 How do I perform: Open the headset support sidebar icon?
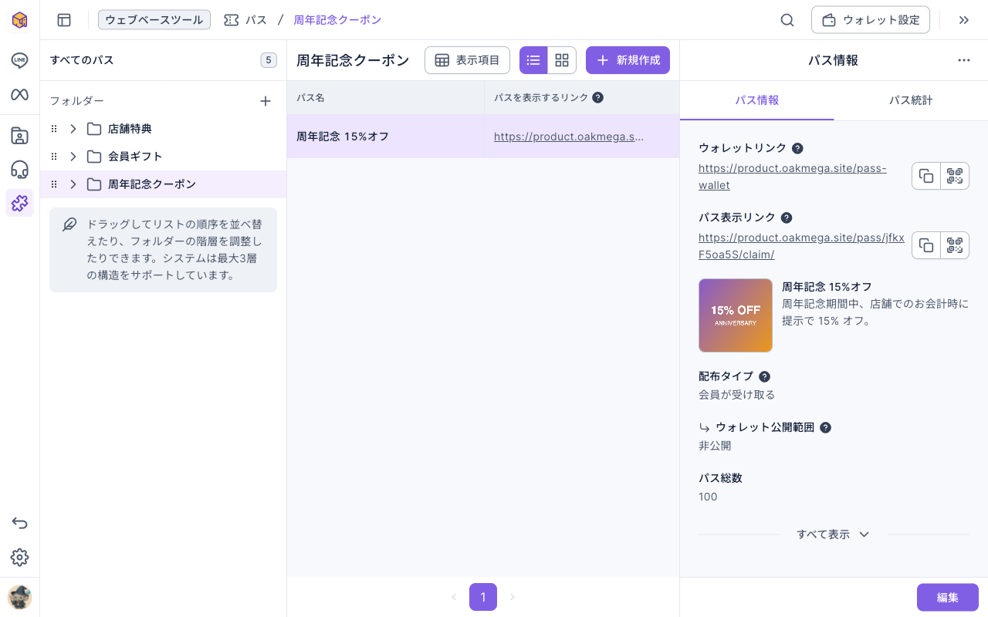point(19,170)
